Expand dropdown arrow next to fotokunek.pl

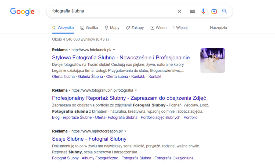click(114, 50)
